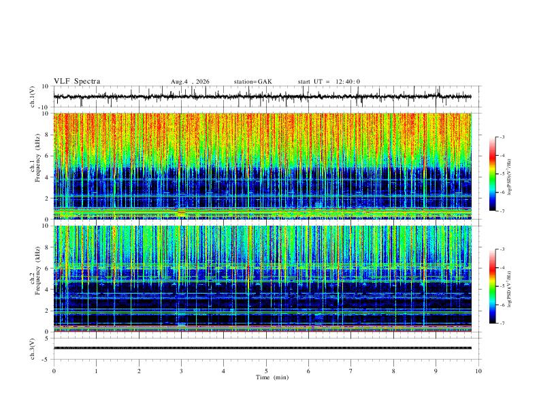Screen dimensions: 539x416
Task: Click the ch.3 flat signal trace
Action: (x=262, y=348)
